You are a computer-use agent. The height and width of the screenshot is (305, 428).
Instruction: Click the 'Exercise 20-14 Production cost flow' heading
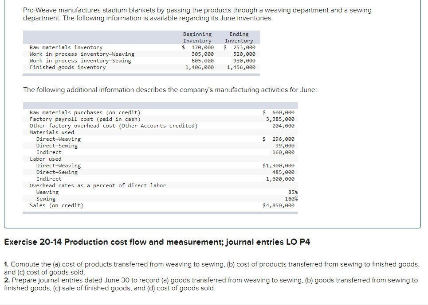coord(157,242)
